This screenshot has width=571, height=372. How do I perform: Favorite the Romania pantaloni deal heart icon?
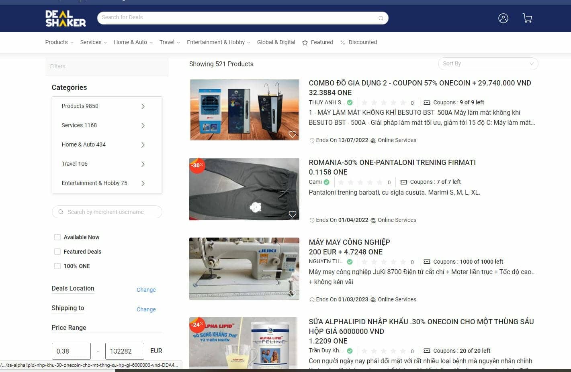pyautogui.click(x=293, y=214)
